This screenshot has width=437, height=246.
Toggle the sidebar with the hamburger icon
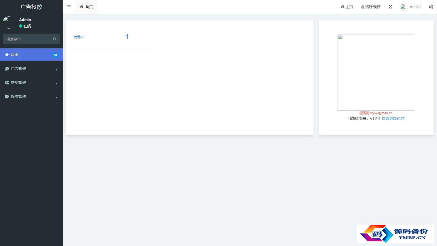pyautogui.click(x=69, y=7)
